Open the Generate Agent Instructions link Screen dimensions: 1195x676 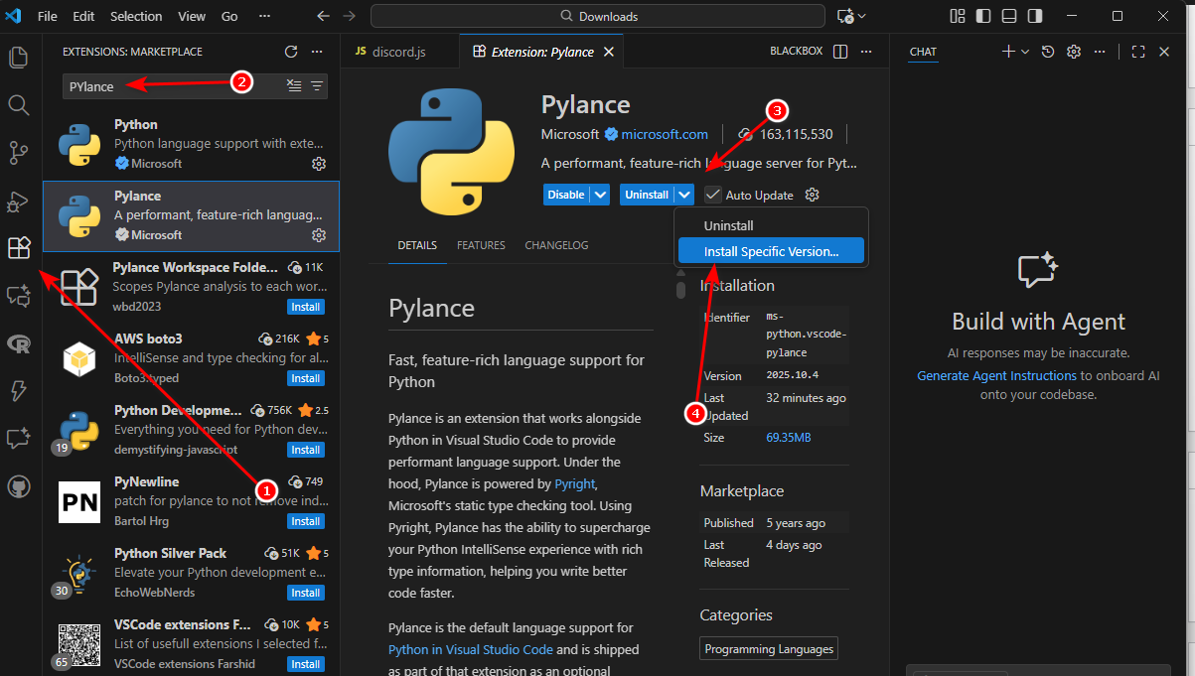[996, 376]
